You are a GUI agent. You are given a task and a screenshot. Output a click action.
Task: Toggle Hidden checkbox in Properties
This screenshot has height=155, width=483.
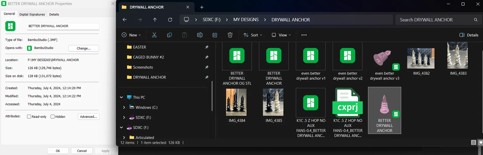[53, 117]
